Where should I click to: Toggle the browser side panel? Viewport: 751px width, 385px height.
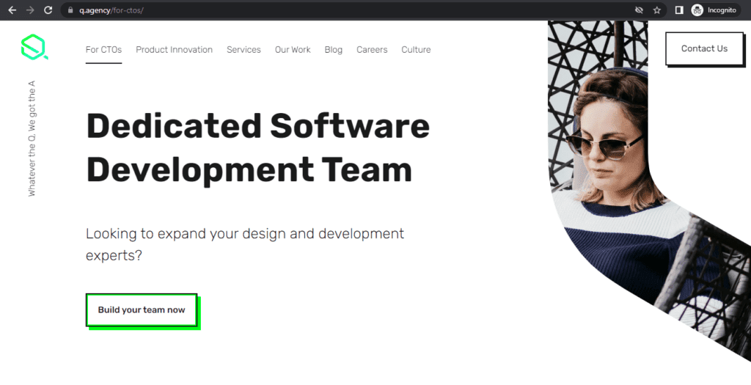coord(679,10)
